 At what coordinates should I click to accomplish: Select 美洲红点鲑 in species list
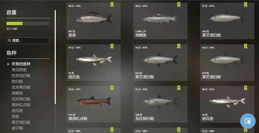point(21,105)
